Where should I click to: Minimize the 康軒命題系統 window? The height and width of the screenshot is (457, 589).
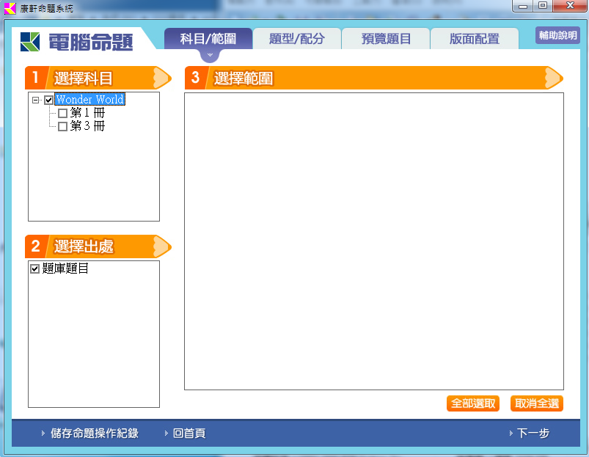523,6
